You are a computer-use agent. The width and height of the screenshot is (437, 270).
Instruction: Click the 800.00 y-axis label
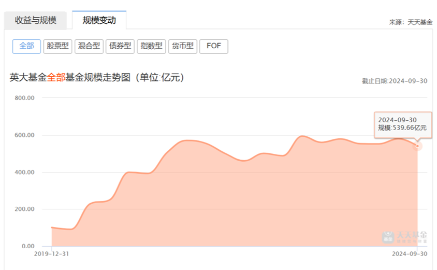[24, 98]
